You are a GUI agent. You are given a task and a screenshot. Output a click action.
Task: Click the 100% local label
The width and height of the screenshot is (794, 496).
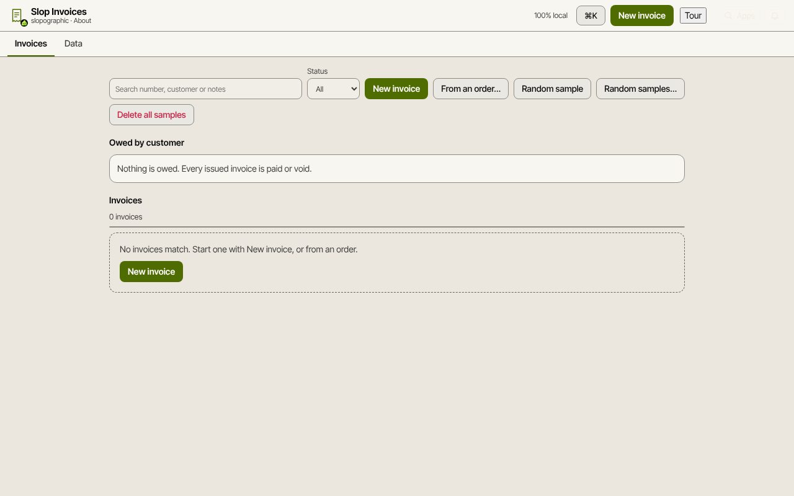pyautogui.click(x=551, y=15)
